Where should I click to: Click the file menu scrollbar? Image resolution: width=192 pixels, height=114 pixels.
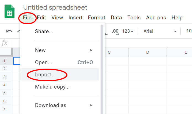tap(102, 69)
